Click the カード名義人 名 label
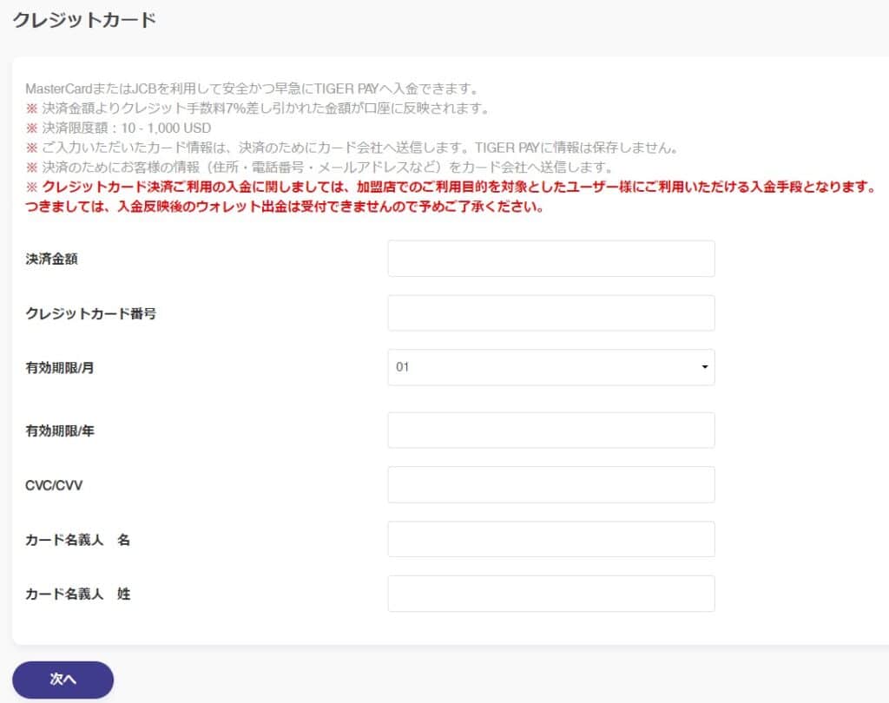The width and height of the screenshot is (889, 703). 77,540
